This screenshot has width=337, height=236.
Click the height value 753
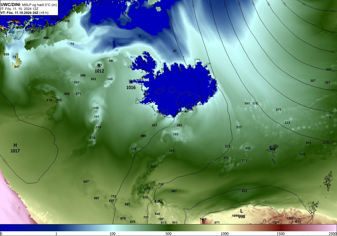click(x=113, y=196)
